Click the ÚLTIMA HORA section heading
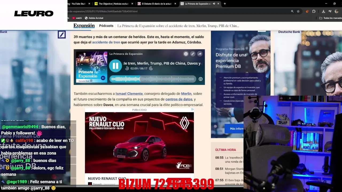The width and height of the screenshot is (342, 192). coord(226,150)
